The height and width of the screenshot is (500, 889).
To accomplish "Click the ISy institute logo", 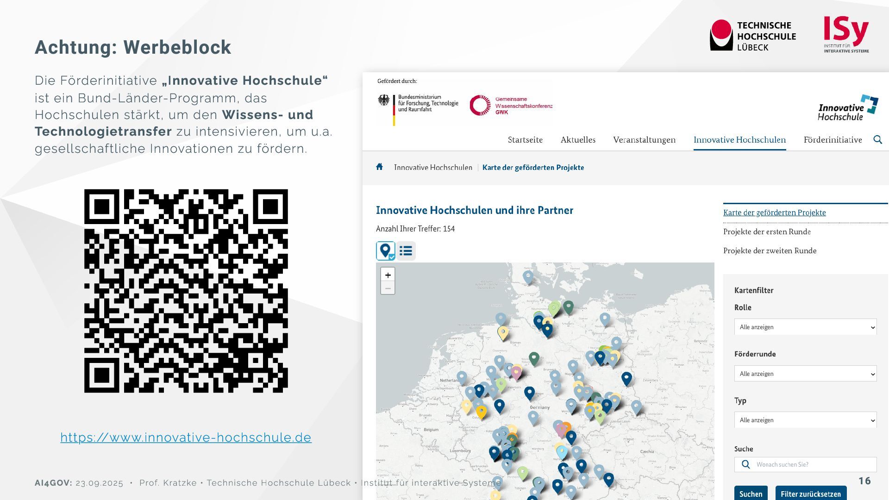I will 846,35.
